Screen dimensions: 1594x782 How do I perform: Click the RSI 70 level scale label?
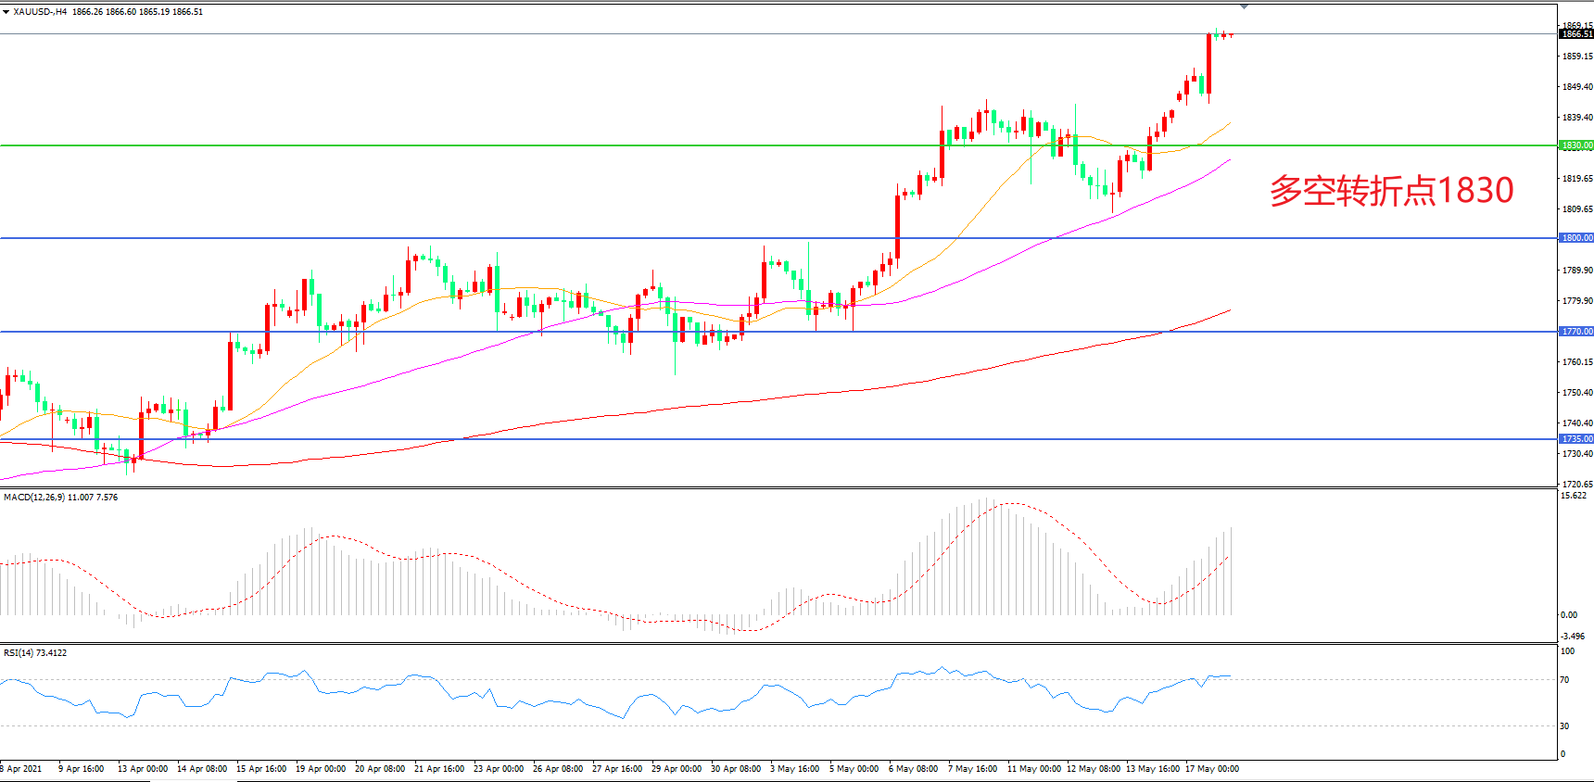click(1564, 680)
